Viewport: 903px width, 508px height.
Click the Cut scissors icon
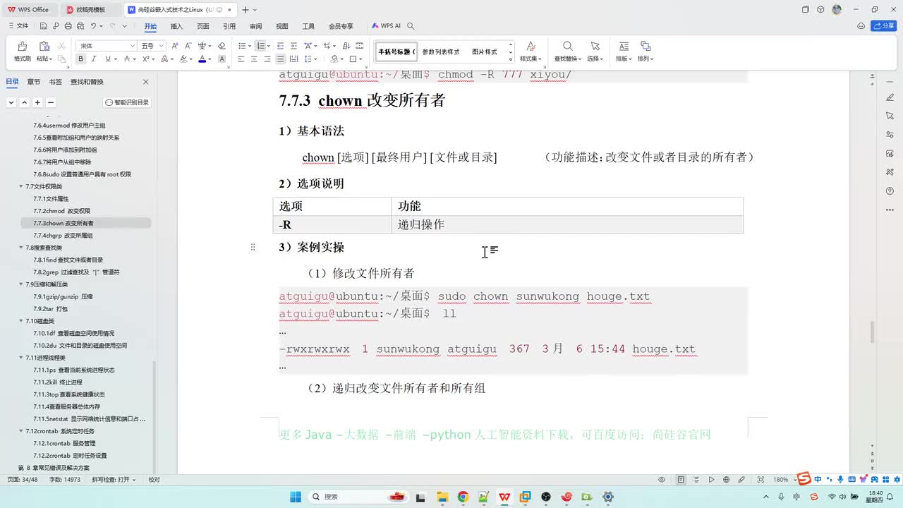[61, 46]
